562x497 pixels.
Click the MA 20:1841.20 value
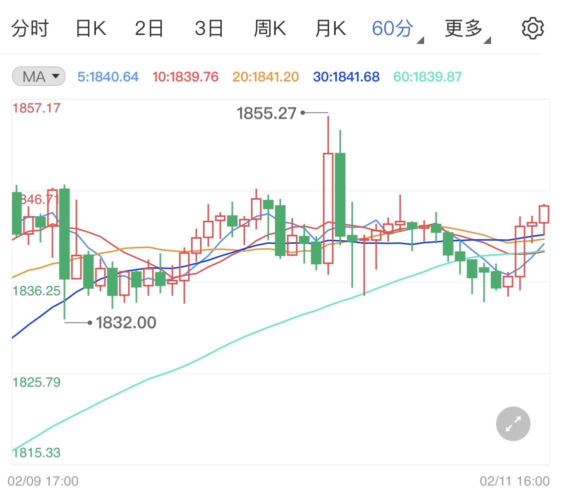click(266, 77)
